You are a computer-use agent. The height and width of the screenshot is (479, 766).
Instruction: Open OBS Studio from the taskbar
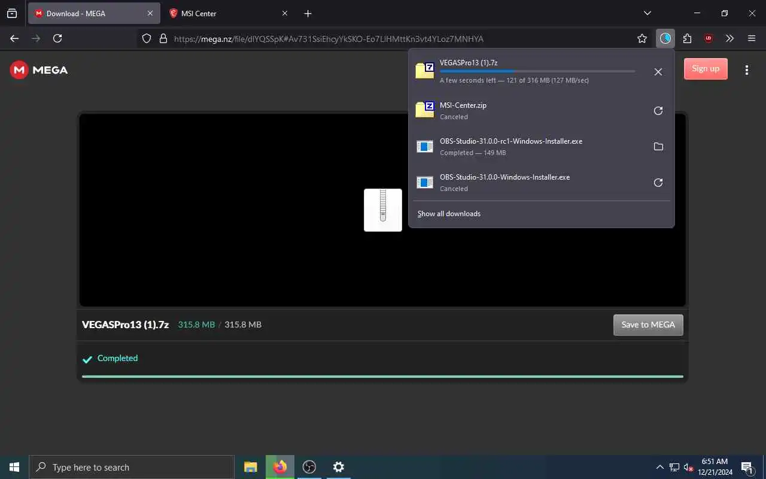tap(309, 467)
